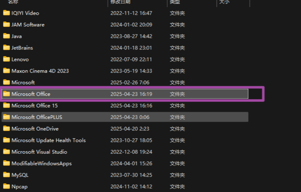This screenshot has width=301, height=192.
Task: Click the date 2023-10-27 18:05
Action: coord(131,140)
